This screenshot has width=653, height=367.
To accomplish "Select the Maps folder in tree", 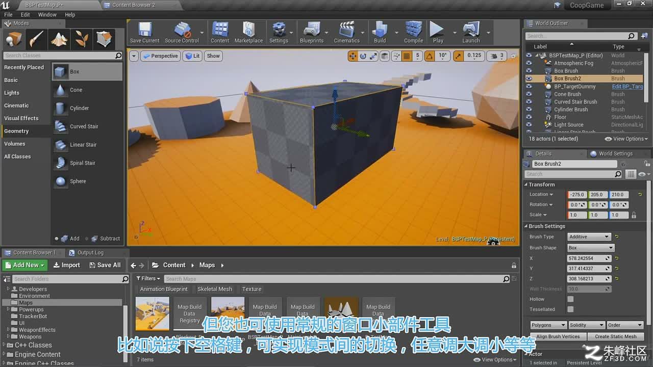I will pos(26,303).
